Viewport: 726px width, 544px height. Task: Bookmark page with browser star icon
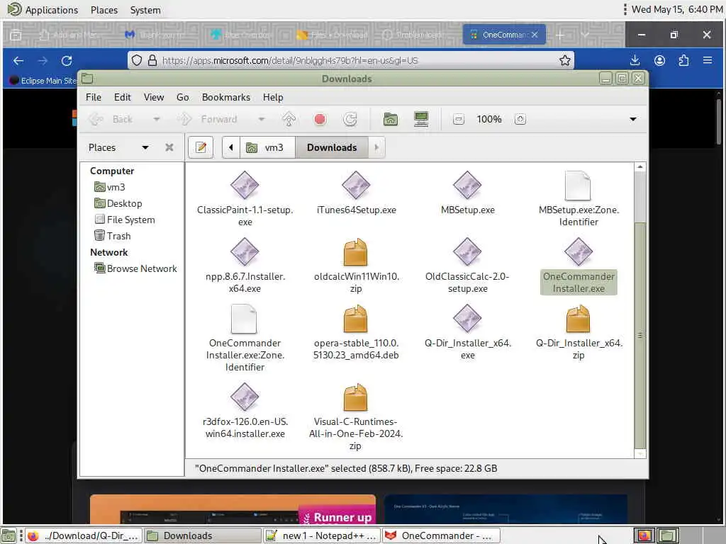tap(564, 61)
